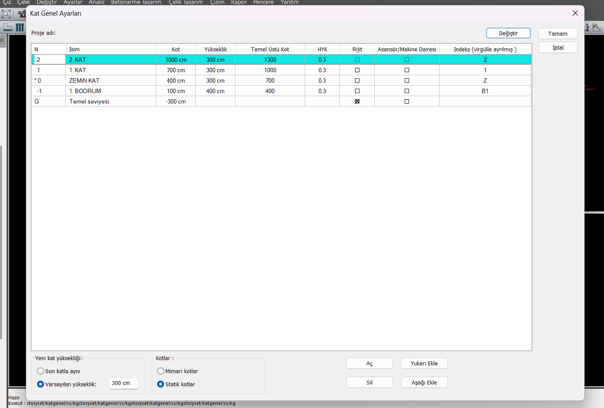Screen dimensions: 604x408
Task: Select the Statik kotlar radio button
Action: [x=161, y=384]
